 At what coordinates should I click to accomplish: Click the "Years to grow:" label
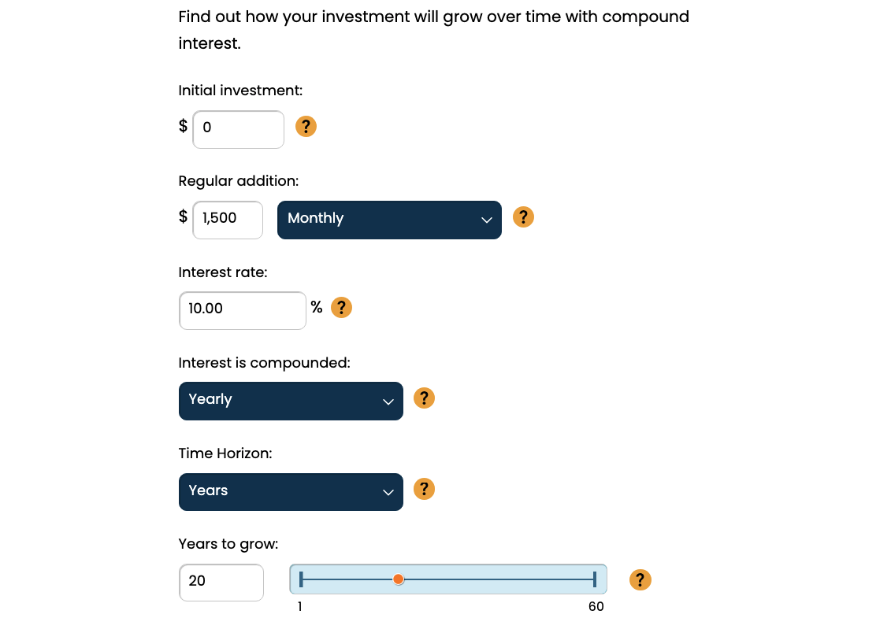point(228,544)
